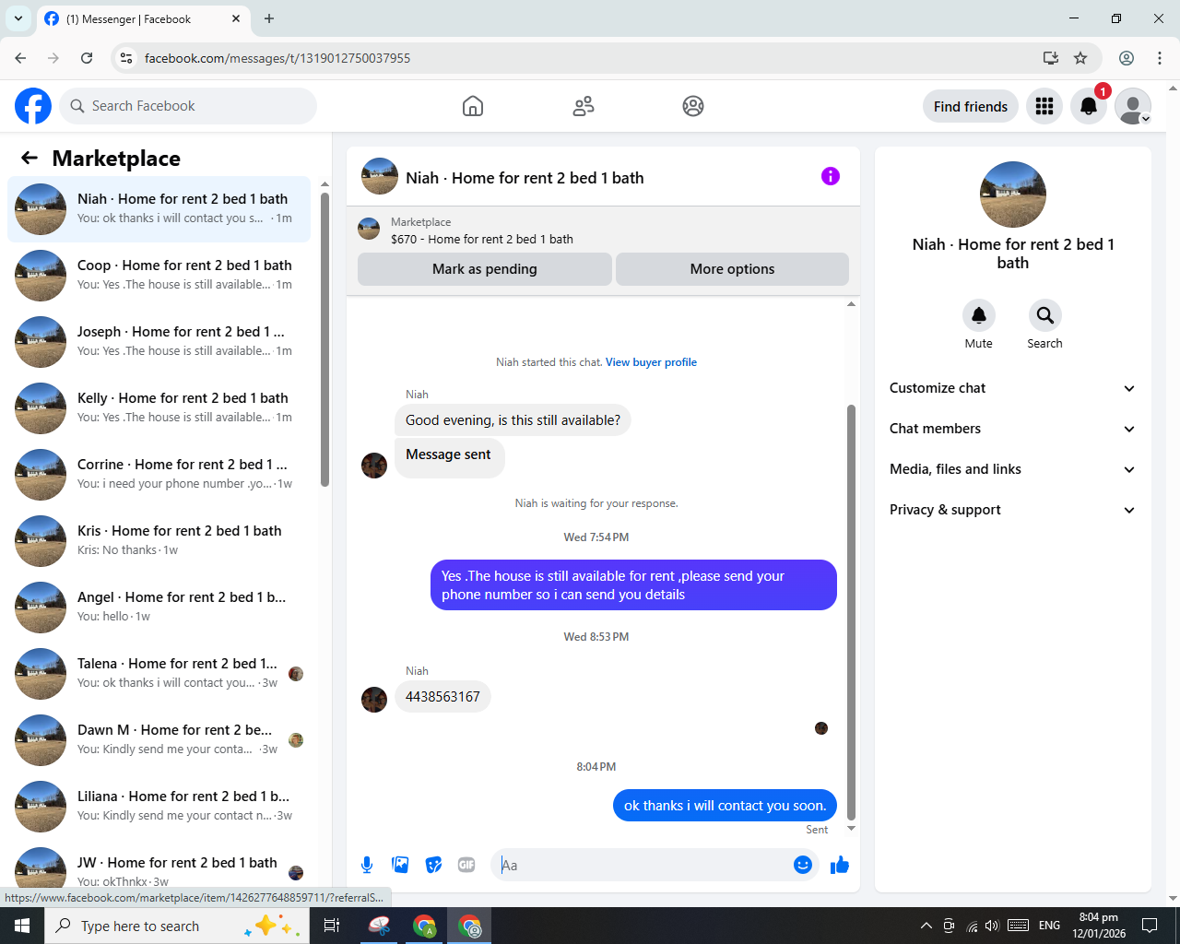Screen dimensions: 1180x944
Task: Open the Windows notification center
Action: tap(1150, 926)
